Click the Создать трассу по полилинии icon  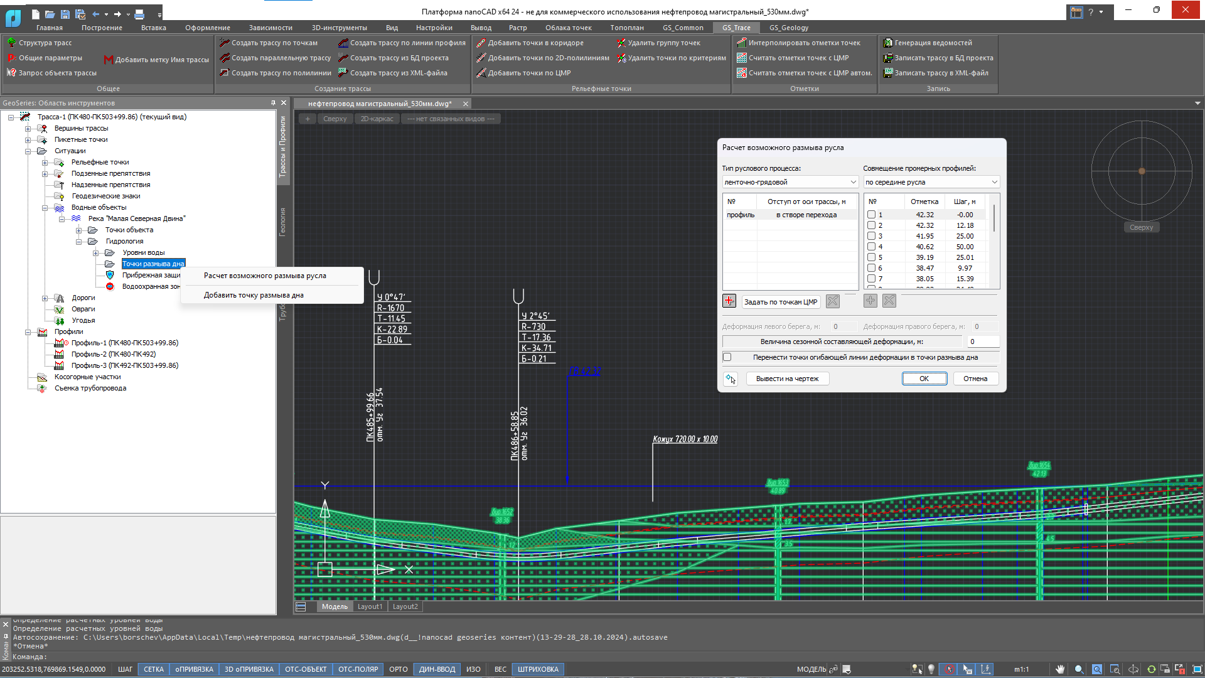tap(224, 73)
